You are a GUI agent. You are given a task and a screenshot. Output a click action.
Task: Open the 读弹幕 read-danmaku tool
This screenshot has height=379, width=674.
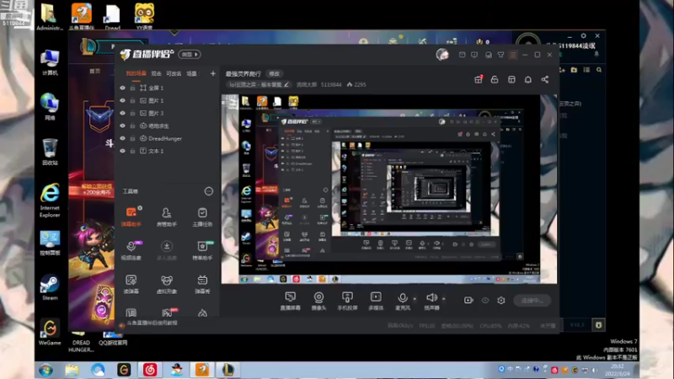131,284
